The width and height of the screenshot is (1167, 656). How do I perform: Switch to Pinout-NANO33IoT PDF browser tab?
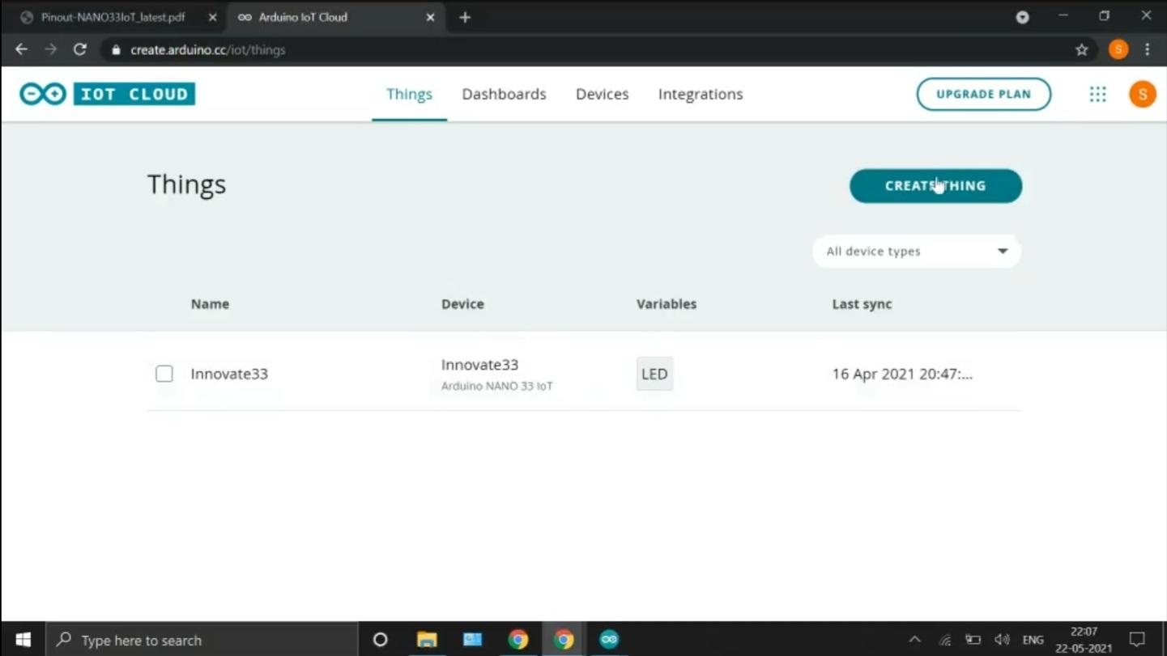pyautogui.click(x=113, y=17)
